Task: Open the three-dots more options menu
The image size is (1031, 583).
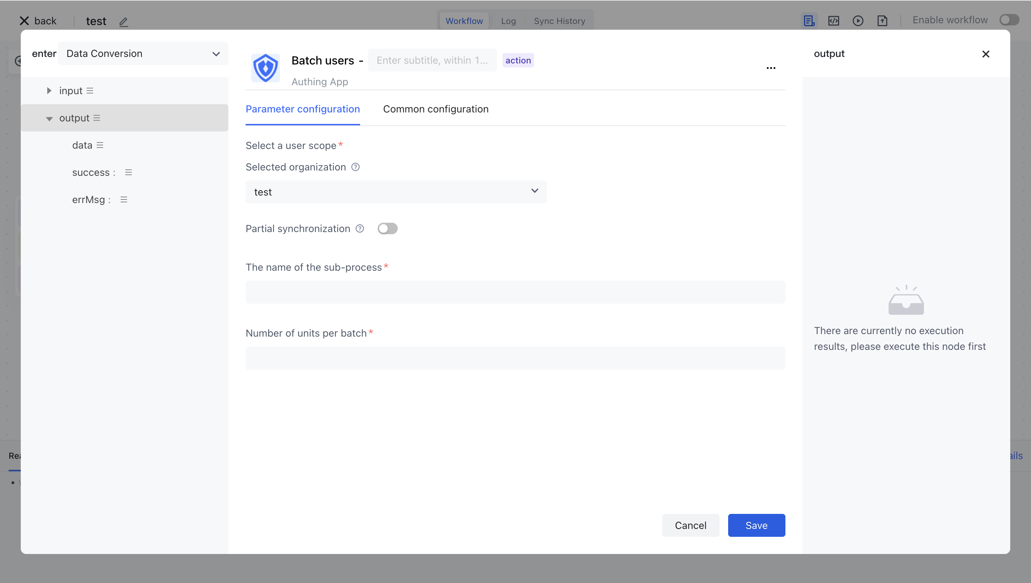Action: pos(770,68)
